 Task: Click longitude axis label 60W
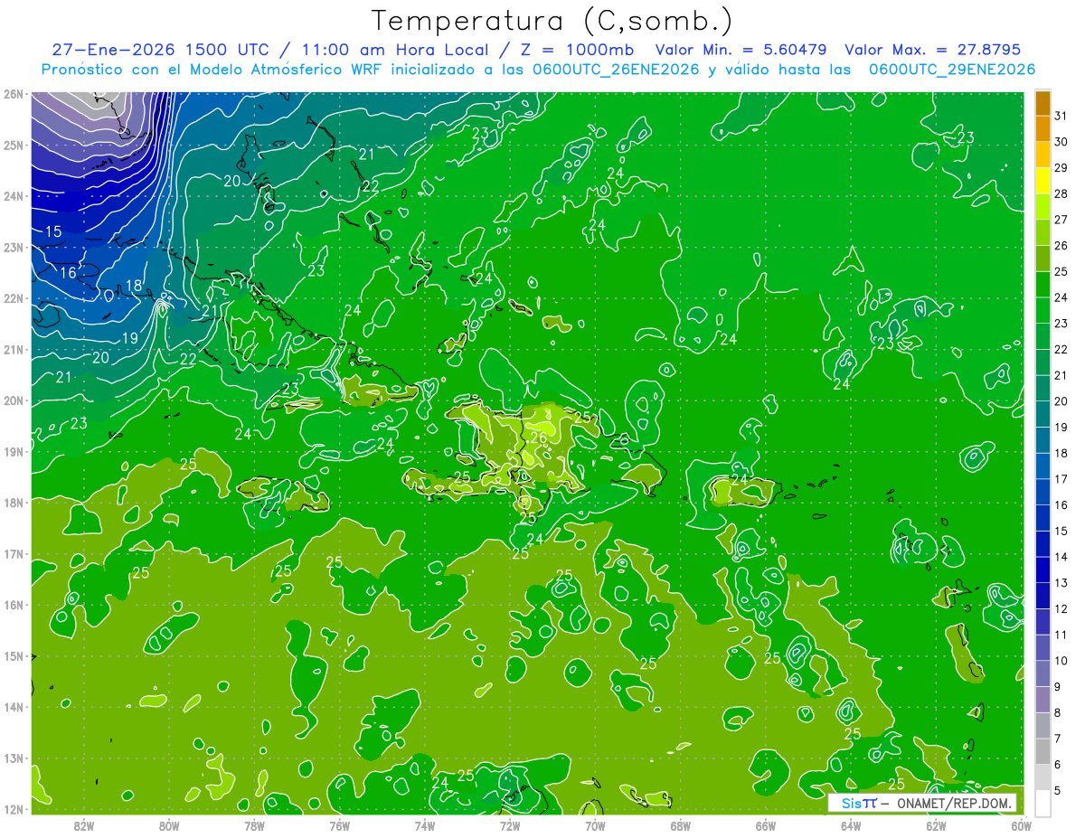(1020, 824)
